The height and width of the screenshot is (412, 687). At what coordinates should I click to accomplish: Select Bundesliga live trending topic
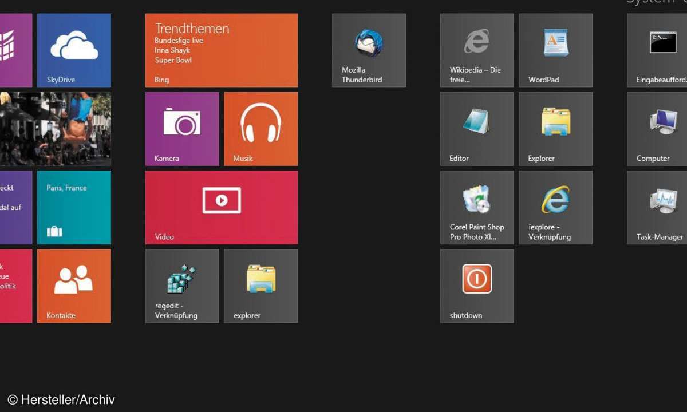click(179, 41)
